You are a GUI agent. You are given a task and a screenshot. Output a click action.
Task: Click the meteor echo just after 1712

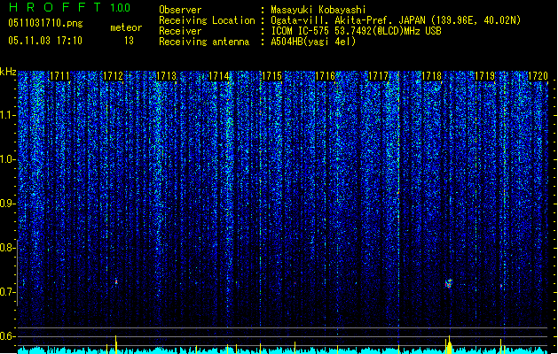(x=116, y=281)
